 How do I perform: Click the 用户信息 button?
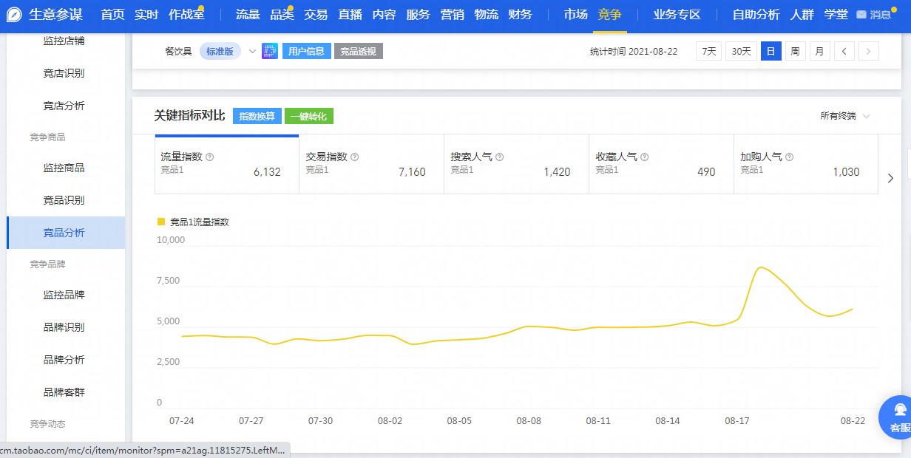(306, 51)
